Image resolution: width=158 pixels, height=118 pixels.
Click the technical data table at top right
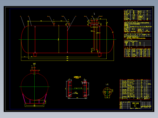click(x=138, y=33)
